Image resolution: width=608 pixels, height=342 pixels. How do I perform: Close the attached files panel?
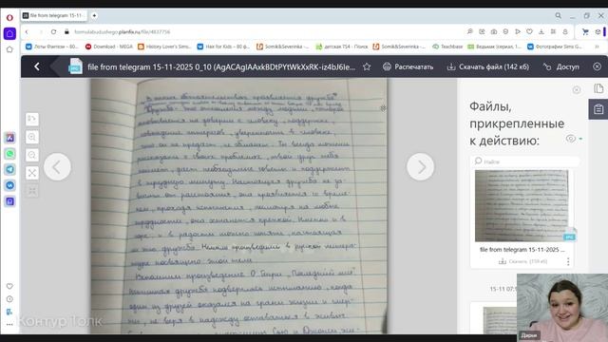(x=577, y=90)
